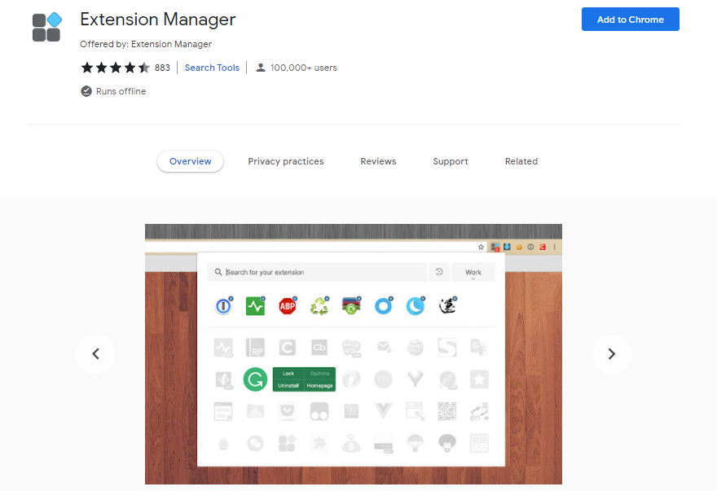
Task: Click the star rating display
Action: tap(115, 68)
